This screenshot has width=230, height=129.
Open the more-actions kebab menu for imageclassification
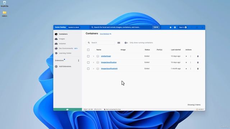tap(190, 62)
